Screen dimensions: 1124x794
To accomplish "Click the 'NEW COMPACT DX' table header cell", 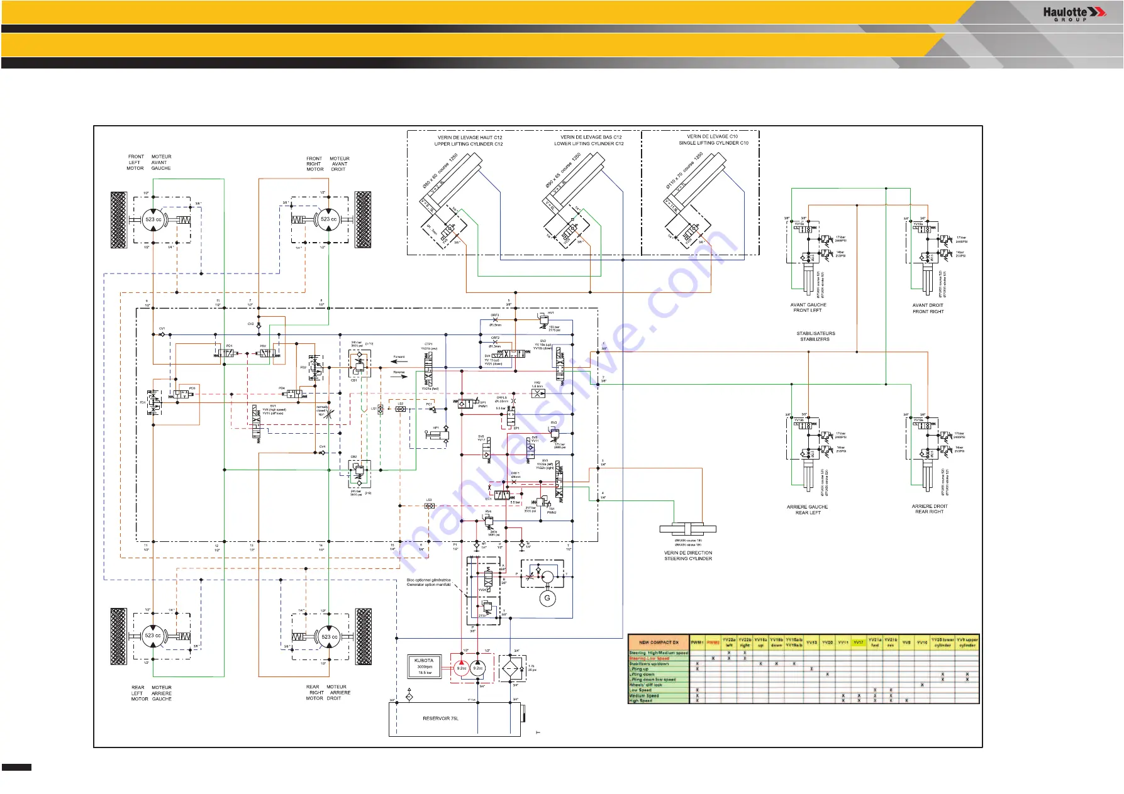I will pyautogui.click(x=659, y=642).
